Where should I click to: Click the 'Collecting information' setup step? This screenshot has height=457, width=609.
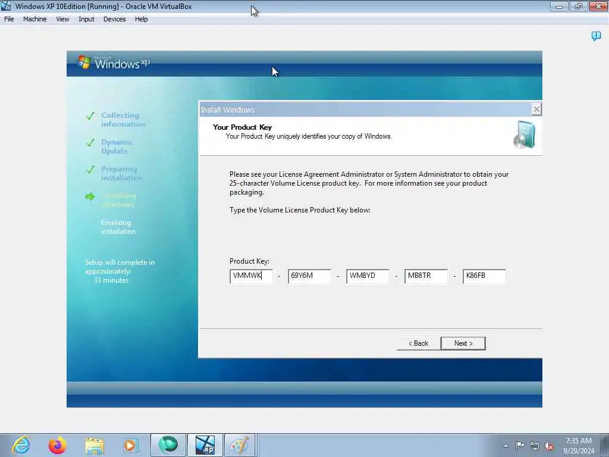[x=123, y=120]
